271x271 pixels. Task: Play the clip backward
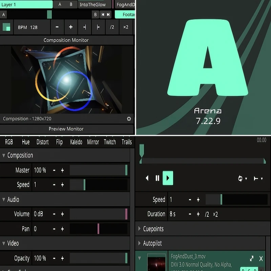tap(147, 178)
